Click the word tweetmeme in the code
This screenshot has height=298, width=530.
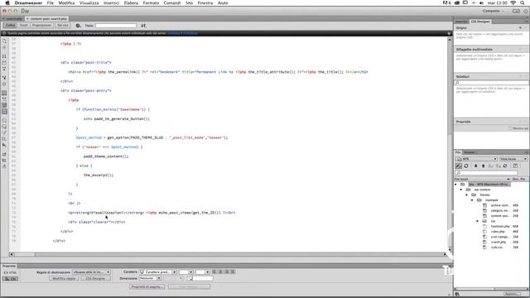(x=131, y=109)
